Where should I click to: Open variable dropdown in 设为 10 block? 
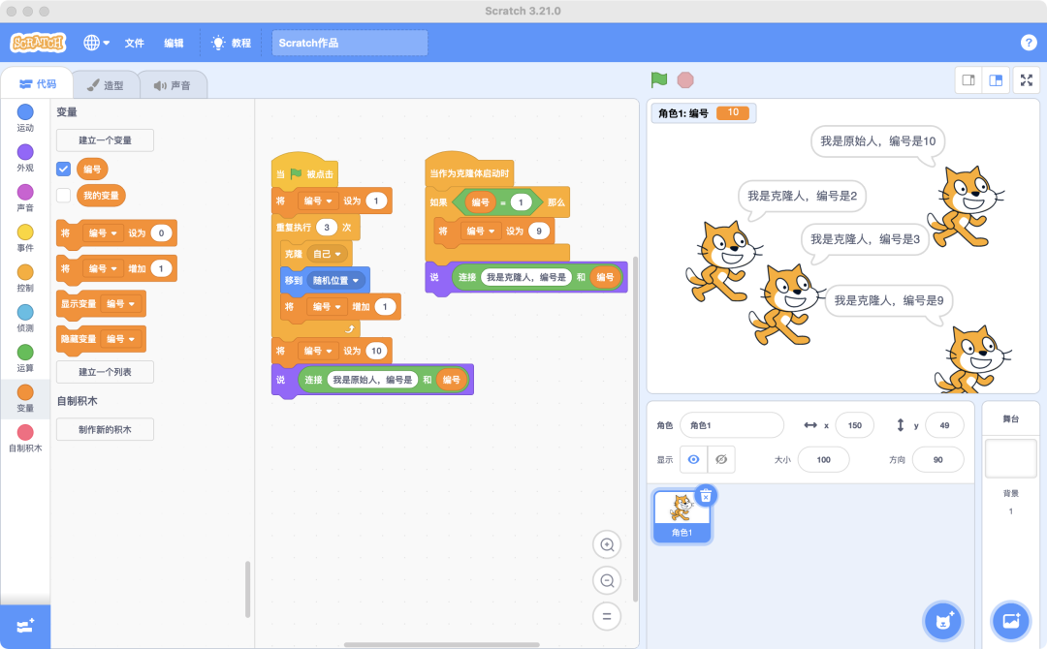318,351
